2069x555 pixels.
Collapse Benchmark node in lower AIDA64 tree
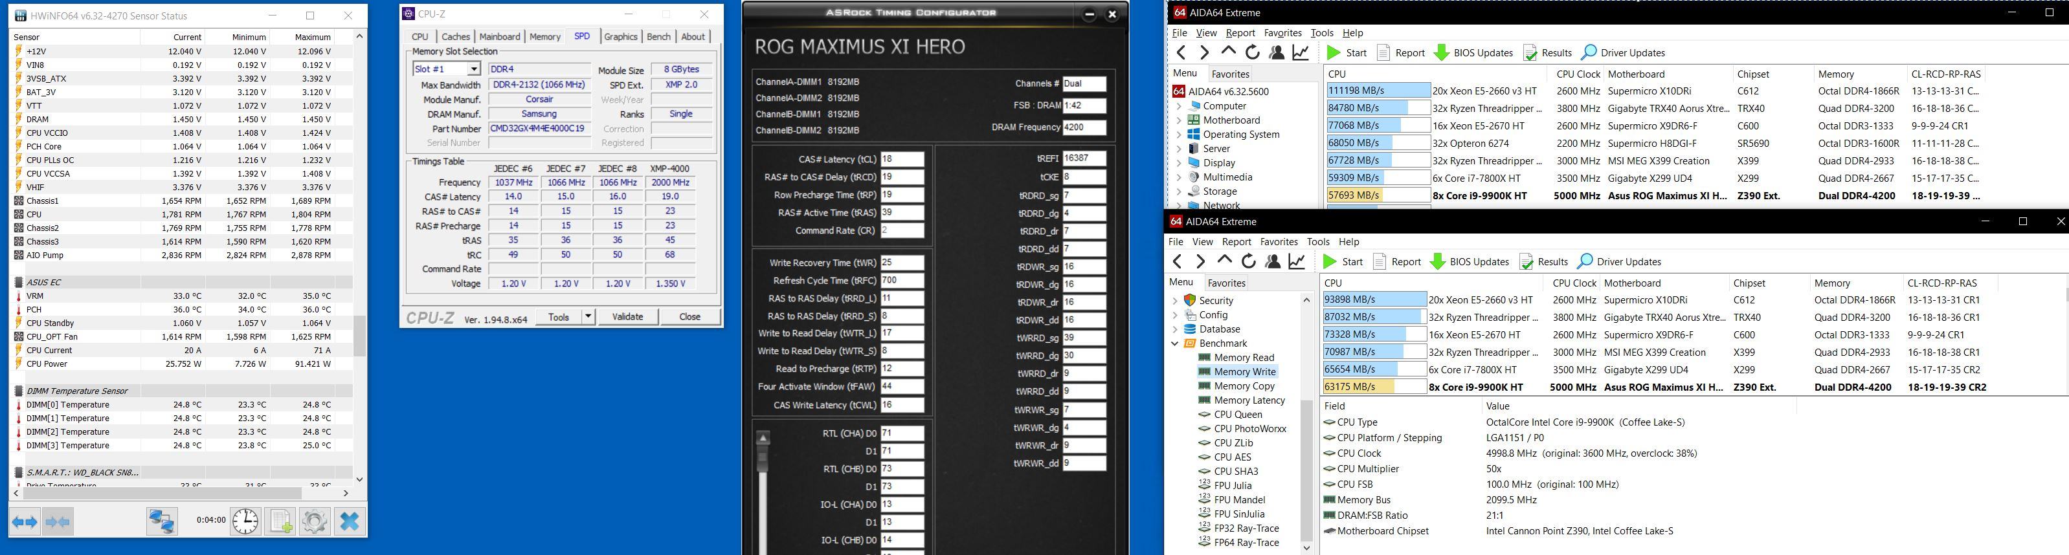(1175, 343)
